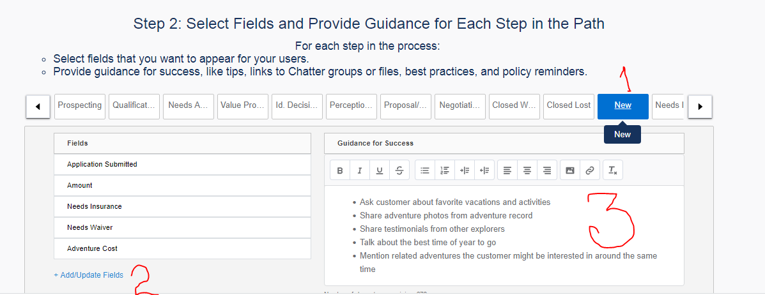Toggle bold formatting
Screen dimensions: 765x295
click(x=340, y=170)
